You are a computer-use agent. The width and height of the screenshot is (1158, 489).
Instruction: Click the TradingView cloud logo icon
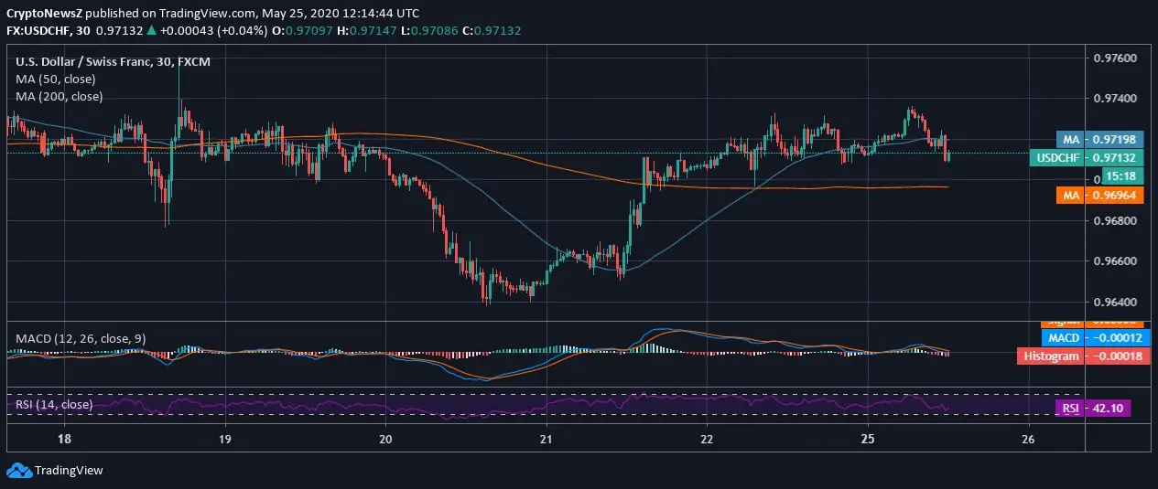[18, 470]
